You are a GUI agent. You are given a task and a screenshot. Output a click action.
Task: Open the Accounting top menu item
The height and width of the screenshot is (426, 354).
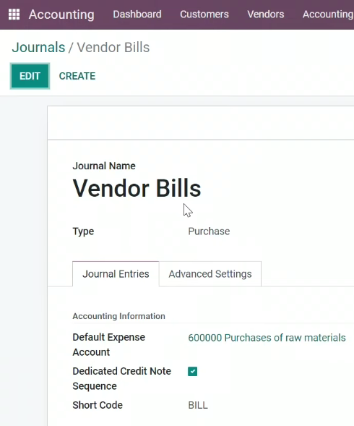click(x=328, y=14)
